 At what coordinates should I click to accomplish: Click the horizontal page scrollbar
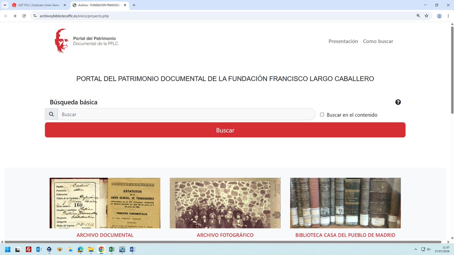[x=223, y=242]
